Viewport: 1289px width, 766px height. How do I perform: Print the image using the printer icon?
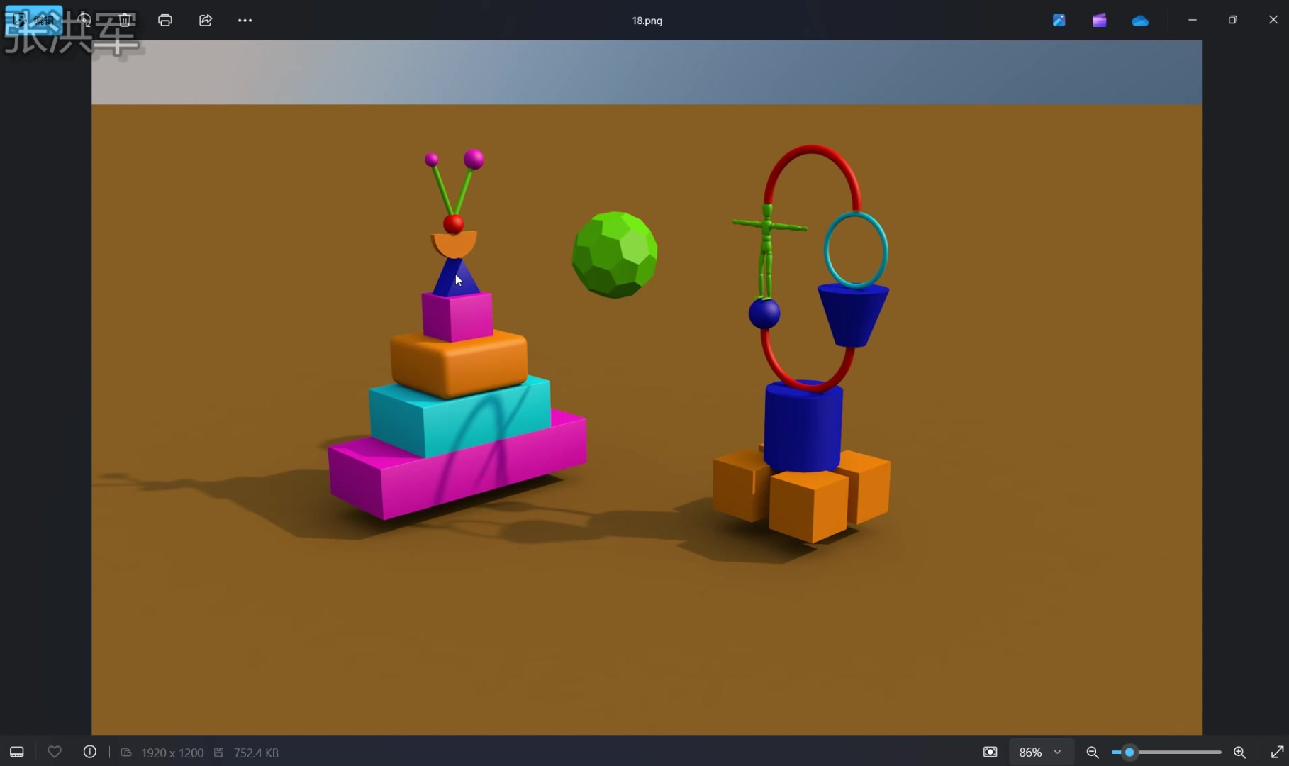click(x=165, y=20)
